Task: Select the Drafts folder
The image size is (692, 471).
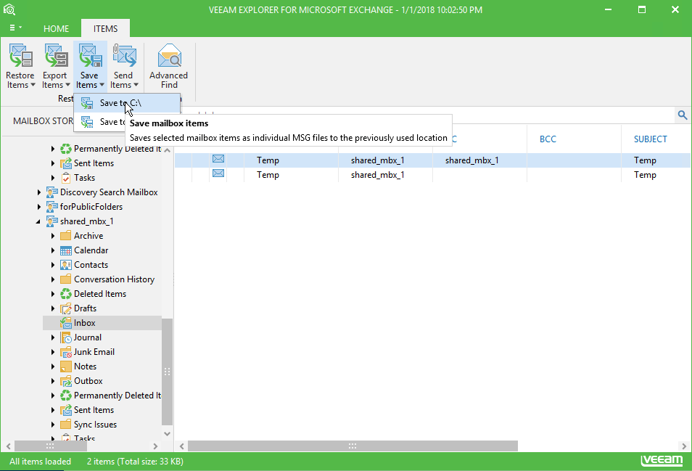Action: coord(85,308)
